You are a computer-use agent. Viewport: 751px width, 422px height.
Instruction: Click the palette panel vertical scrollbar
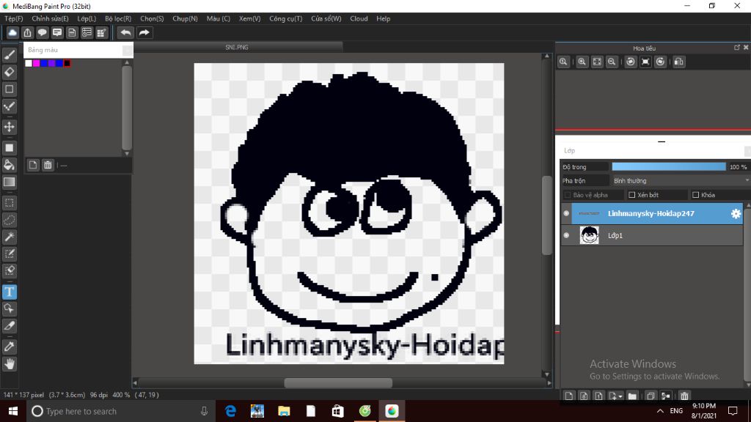(x=127, y=108)
